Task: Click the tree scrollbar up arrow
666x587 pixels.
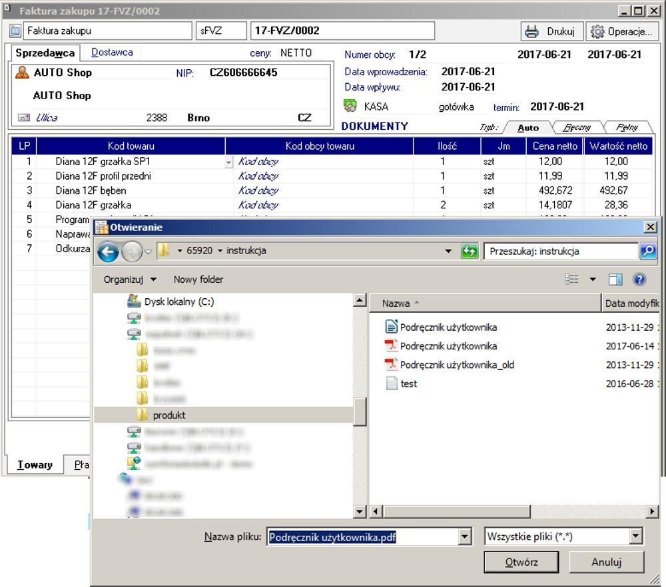Action: (x=360, y=300)
